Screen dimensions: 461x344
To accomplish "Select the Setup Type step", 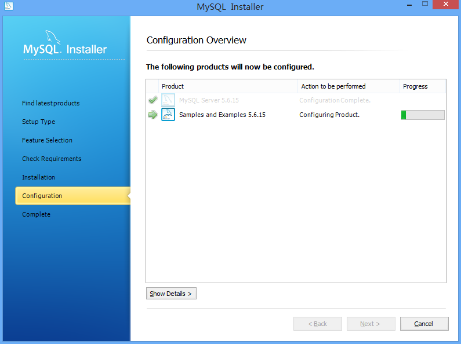I will point(38,122).
